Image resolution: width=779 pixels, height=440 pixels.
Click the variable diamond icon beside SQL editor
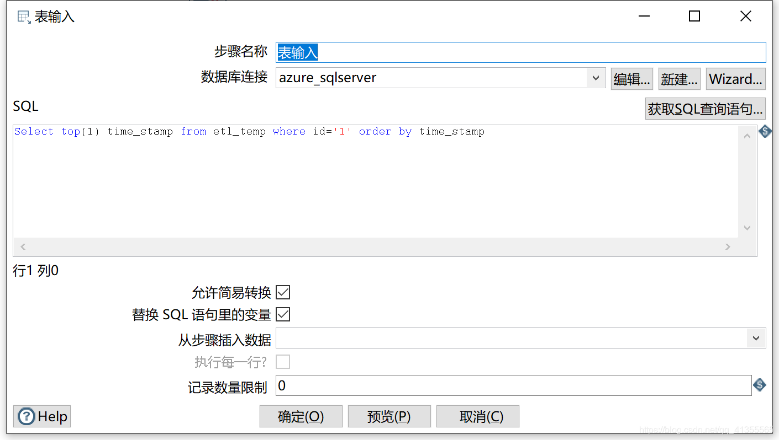click(765, 132)
